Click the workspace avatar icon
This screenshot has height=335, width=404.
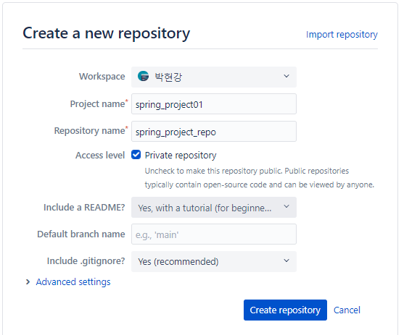point(144,76)
